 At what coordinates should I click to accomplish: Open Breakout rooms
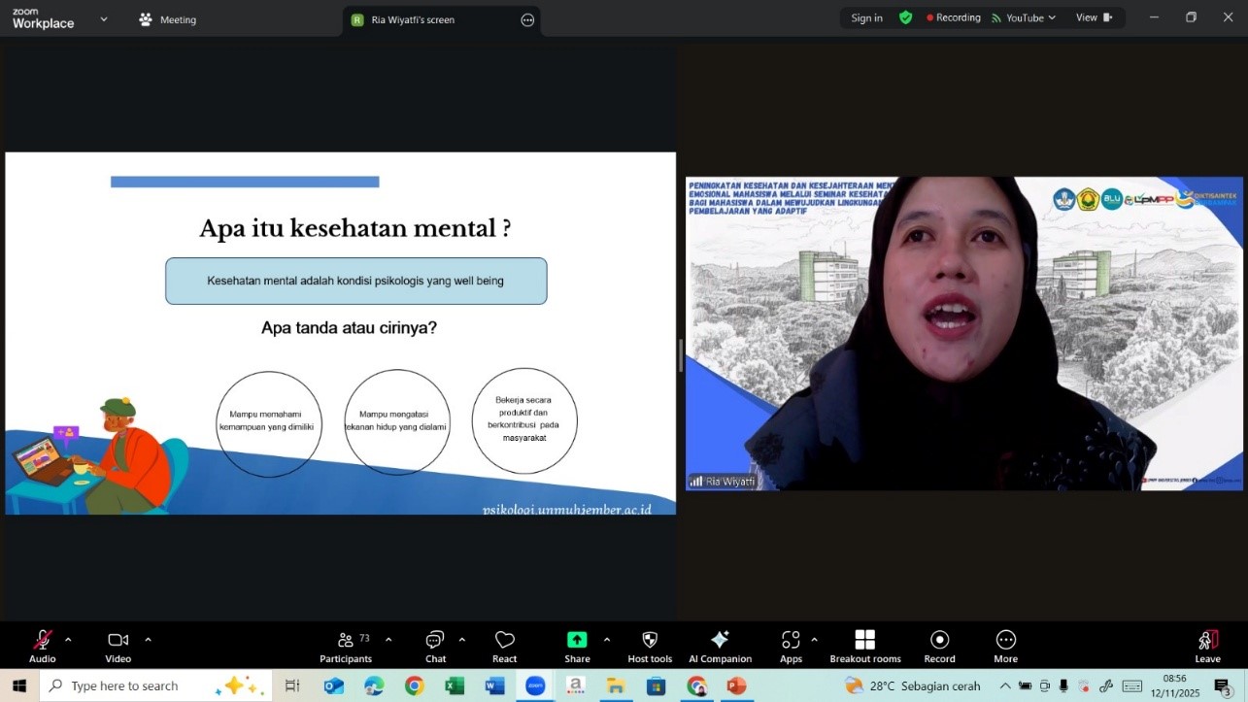[864, 641]
